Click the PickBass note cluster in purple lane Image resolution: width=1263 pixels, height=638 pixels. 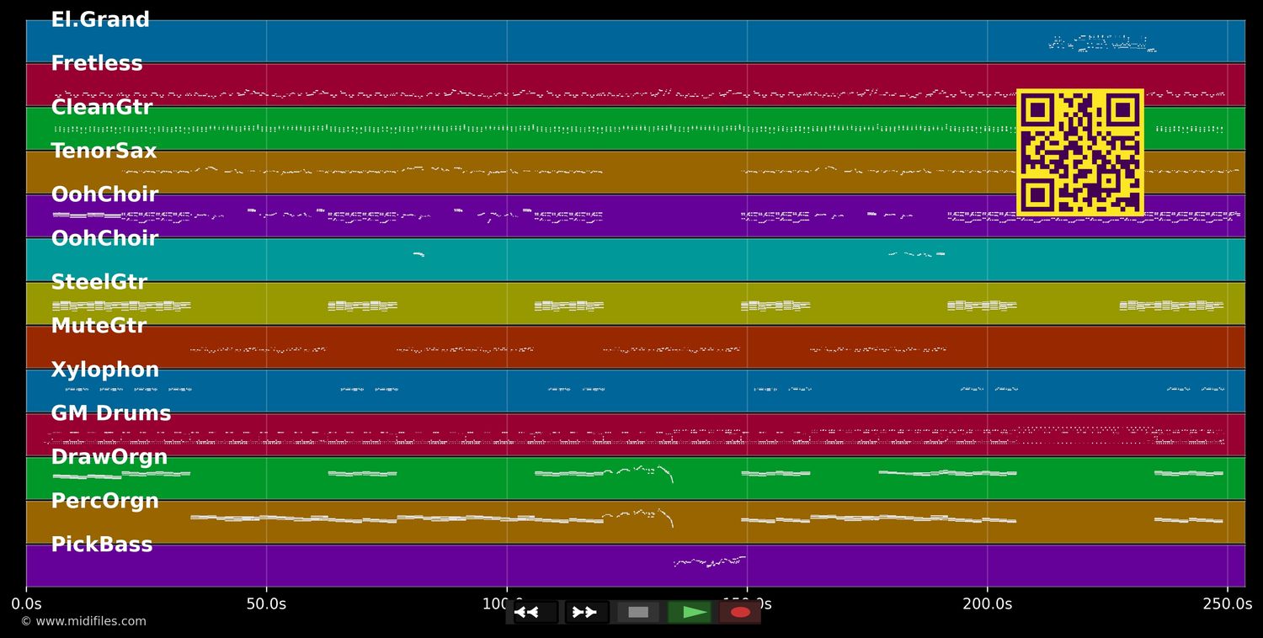click(710, 561)
